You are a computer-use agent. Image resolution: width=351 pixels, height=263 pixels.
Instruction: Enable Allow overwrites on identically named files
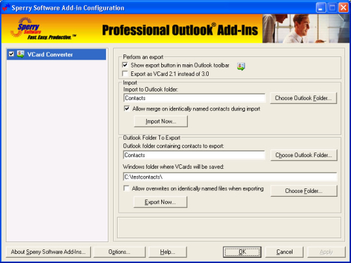click(x=127, y=188)
